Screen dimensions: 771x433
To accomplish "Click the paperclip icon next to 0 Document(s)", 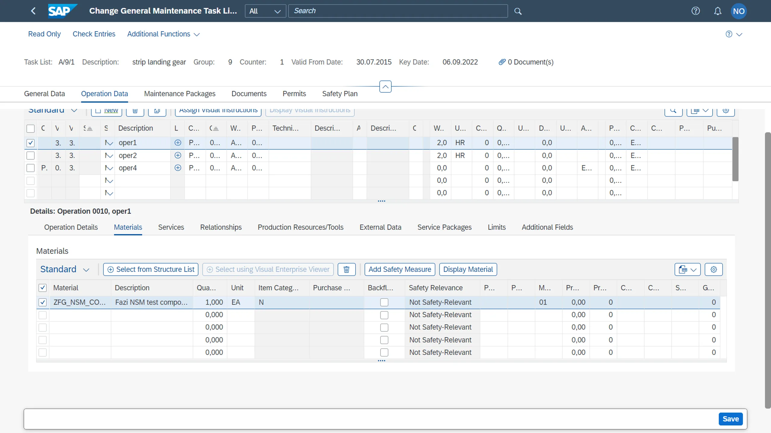I will (x=502, y=62).
